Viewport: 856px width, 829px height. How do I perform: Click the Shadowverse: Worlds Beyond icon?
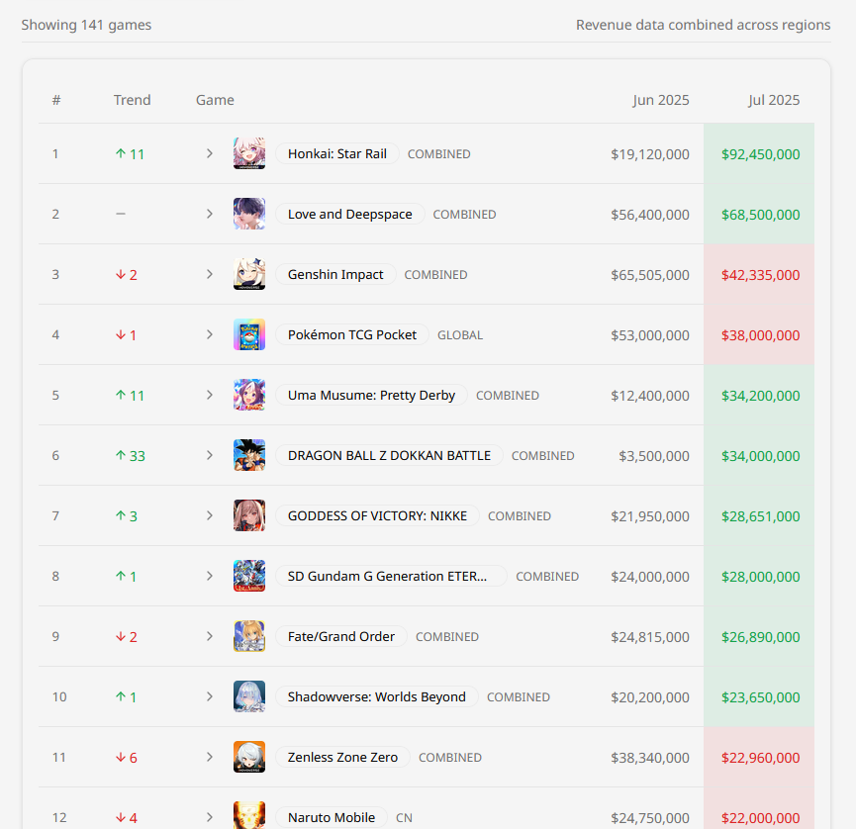pos(249,696)
